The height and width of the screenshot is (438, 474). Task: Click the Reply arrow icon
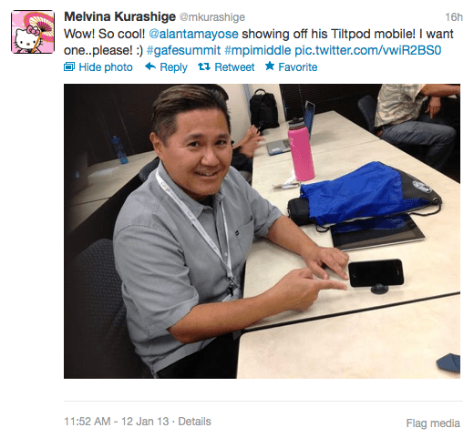tap(150, 66)
